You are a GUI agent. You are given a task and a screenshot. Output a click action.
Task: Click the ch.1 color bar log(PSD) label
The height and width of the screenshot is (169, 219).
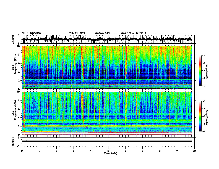click(207, 72)
